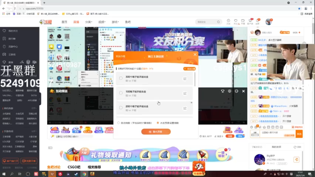The width and height of the screenshot is (315, 177).
Task: Open Chrome from the taskbar
Action: tap(84, 174)
